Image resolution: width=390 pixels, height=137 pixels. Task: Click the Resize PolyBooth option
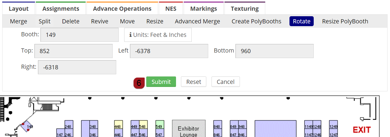click(345, 21)
